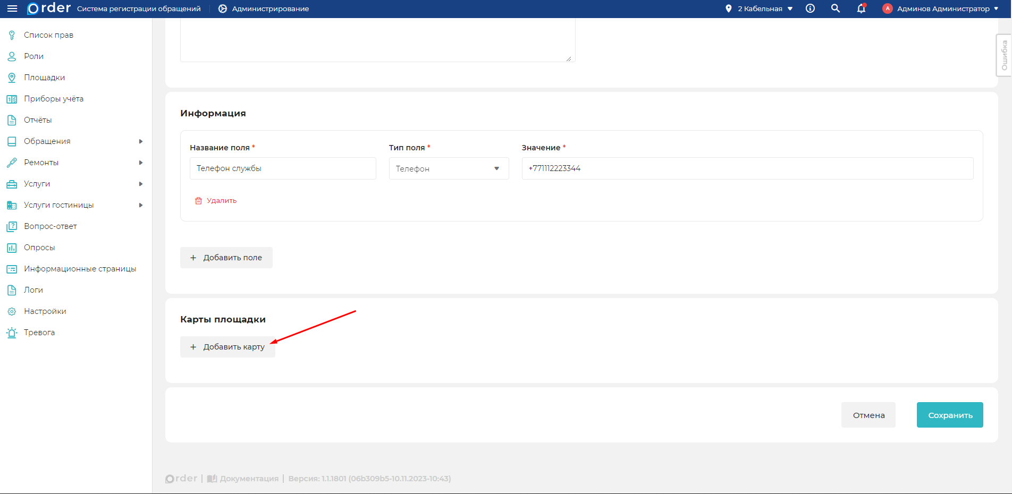Expand the Услуги гостиницы submenu
1012x494 pixels.
141,205
